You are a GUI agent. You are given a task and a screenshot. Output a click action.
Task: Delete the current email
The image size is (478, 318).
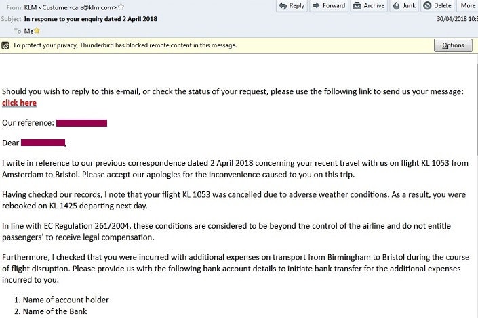point(439,6)
